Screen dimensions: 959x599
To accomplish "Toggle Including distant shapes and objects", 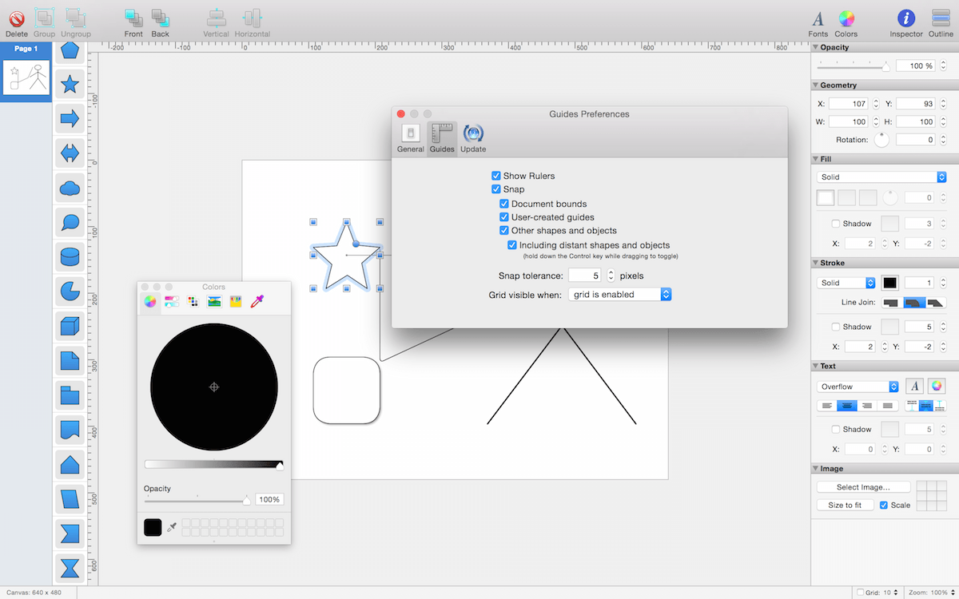I will point(512,245).
